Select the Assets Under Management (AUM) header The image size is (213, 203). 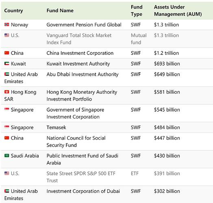(x=178, y=11)
